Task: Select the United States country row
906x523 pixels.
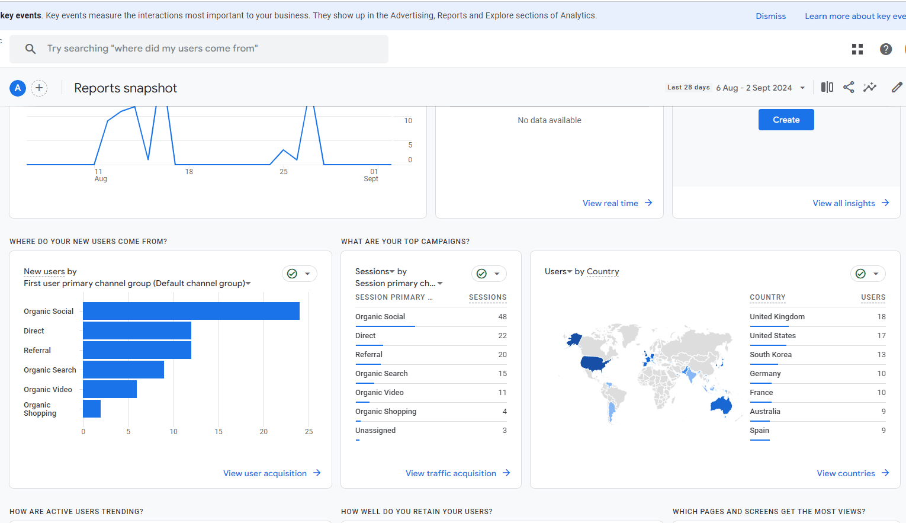Action: click(818, 336)
